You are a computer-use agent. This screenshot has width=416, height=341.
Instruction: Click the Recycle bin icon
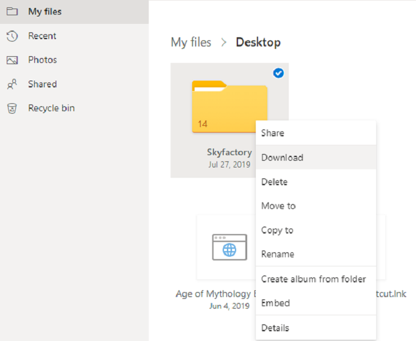[x=12, y=108]
